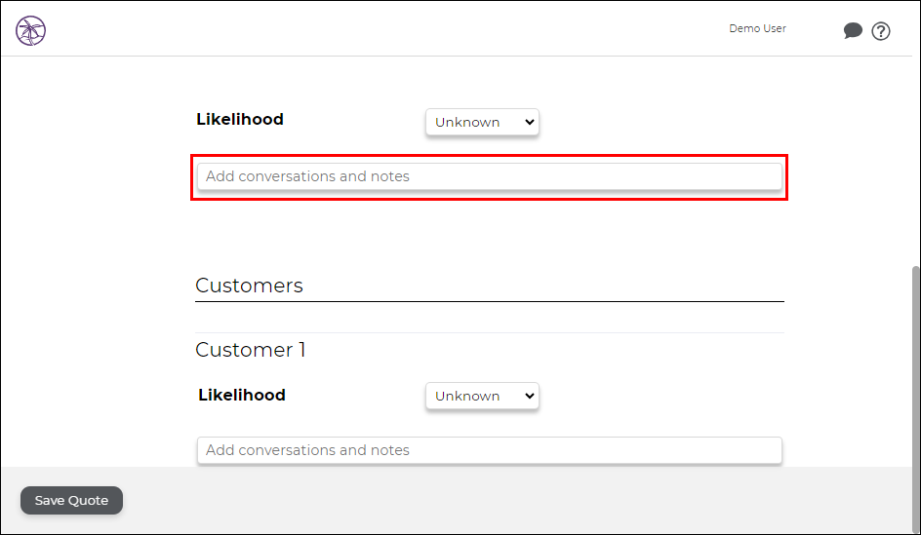Viewport: 921px width, 535px height.
Task: Click the upper Likelihood label
Action: pyautogui.click(x=240, y=119)
